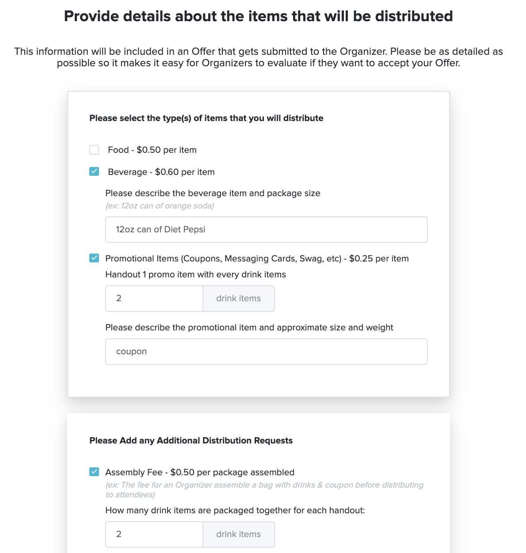The width and height of the screenshot is (526, 553).
Task: Toggle the Promotional Items checkbox
Action: (94, 258)
